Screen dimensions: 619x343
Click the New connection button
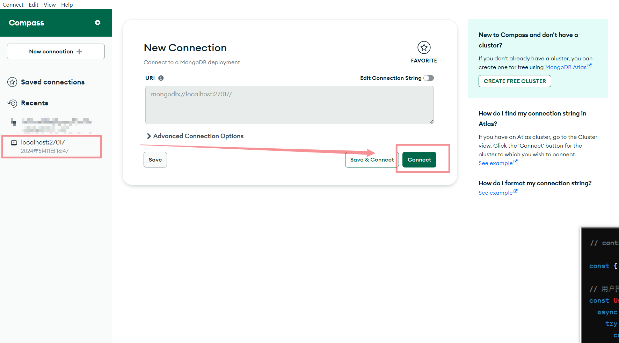tap(56, 52)
